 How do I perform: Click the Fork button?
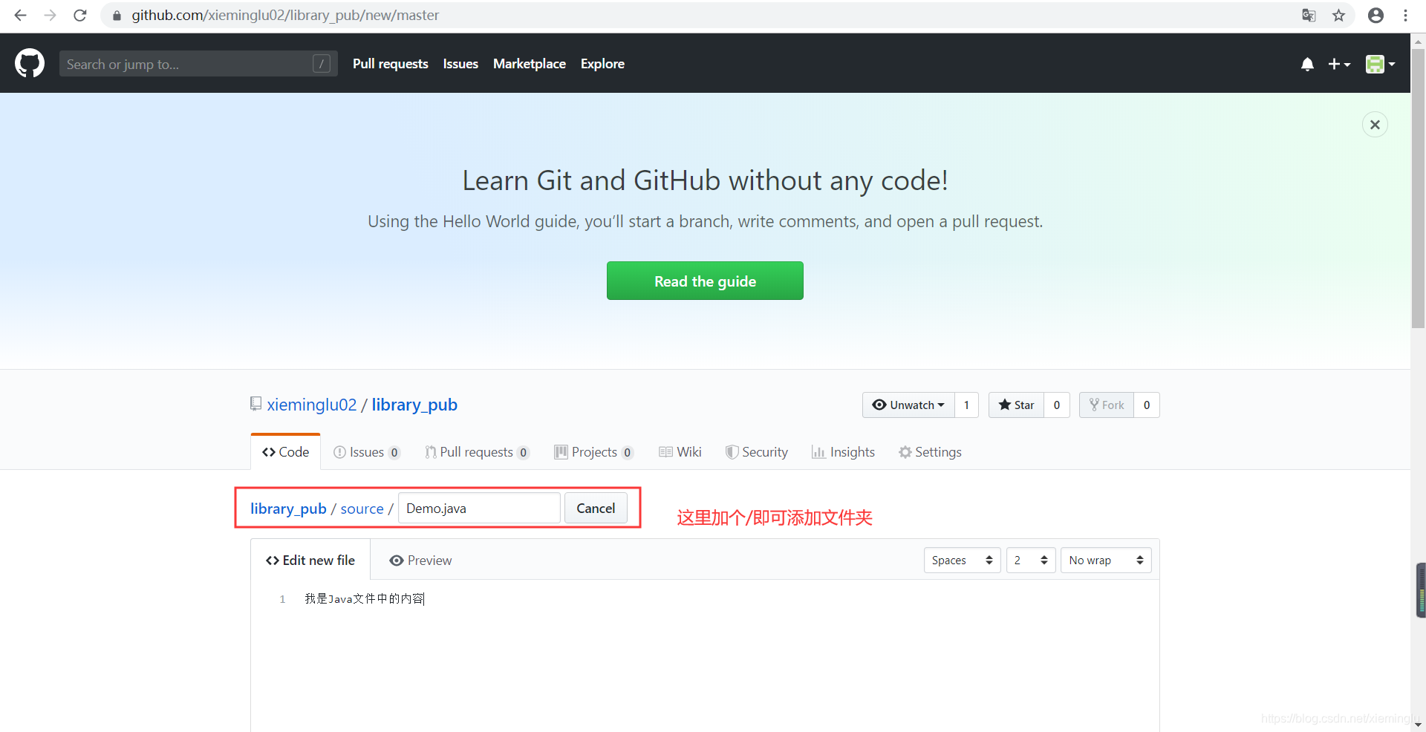coord(1107,405)
